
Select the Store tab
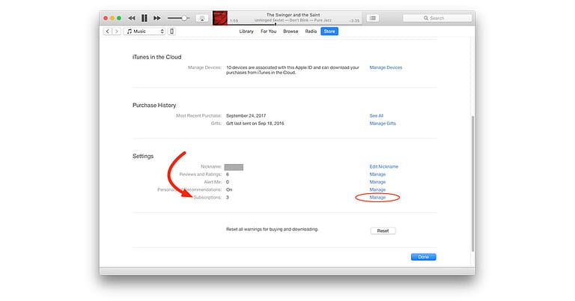329,31
